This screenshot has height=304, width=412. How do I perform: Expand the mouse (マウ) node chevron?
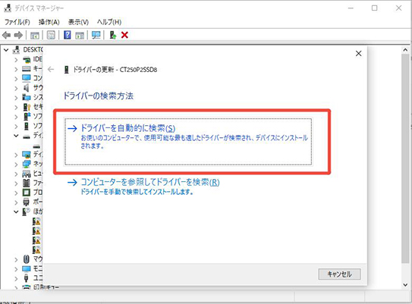point(16,259)
